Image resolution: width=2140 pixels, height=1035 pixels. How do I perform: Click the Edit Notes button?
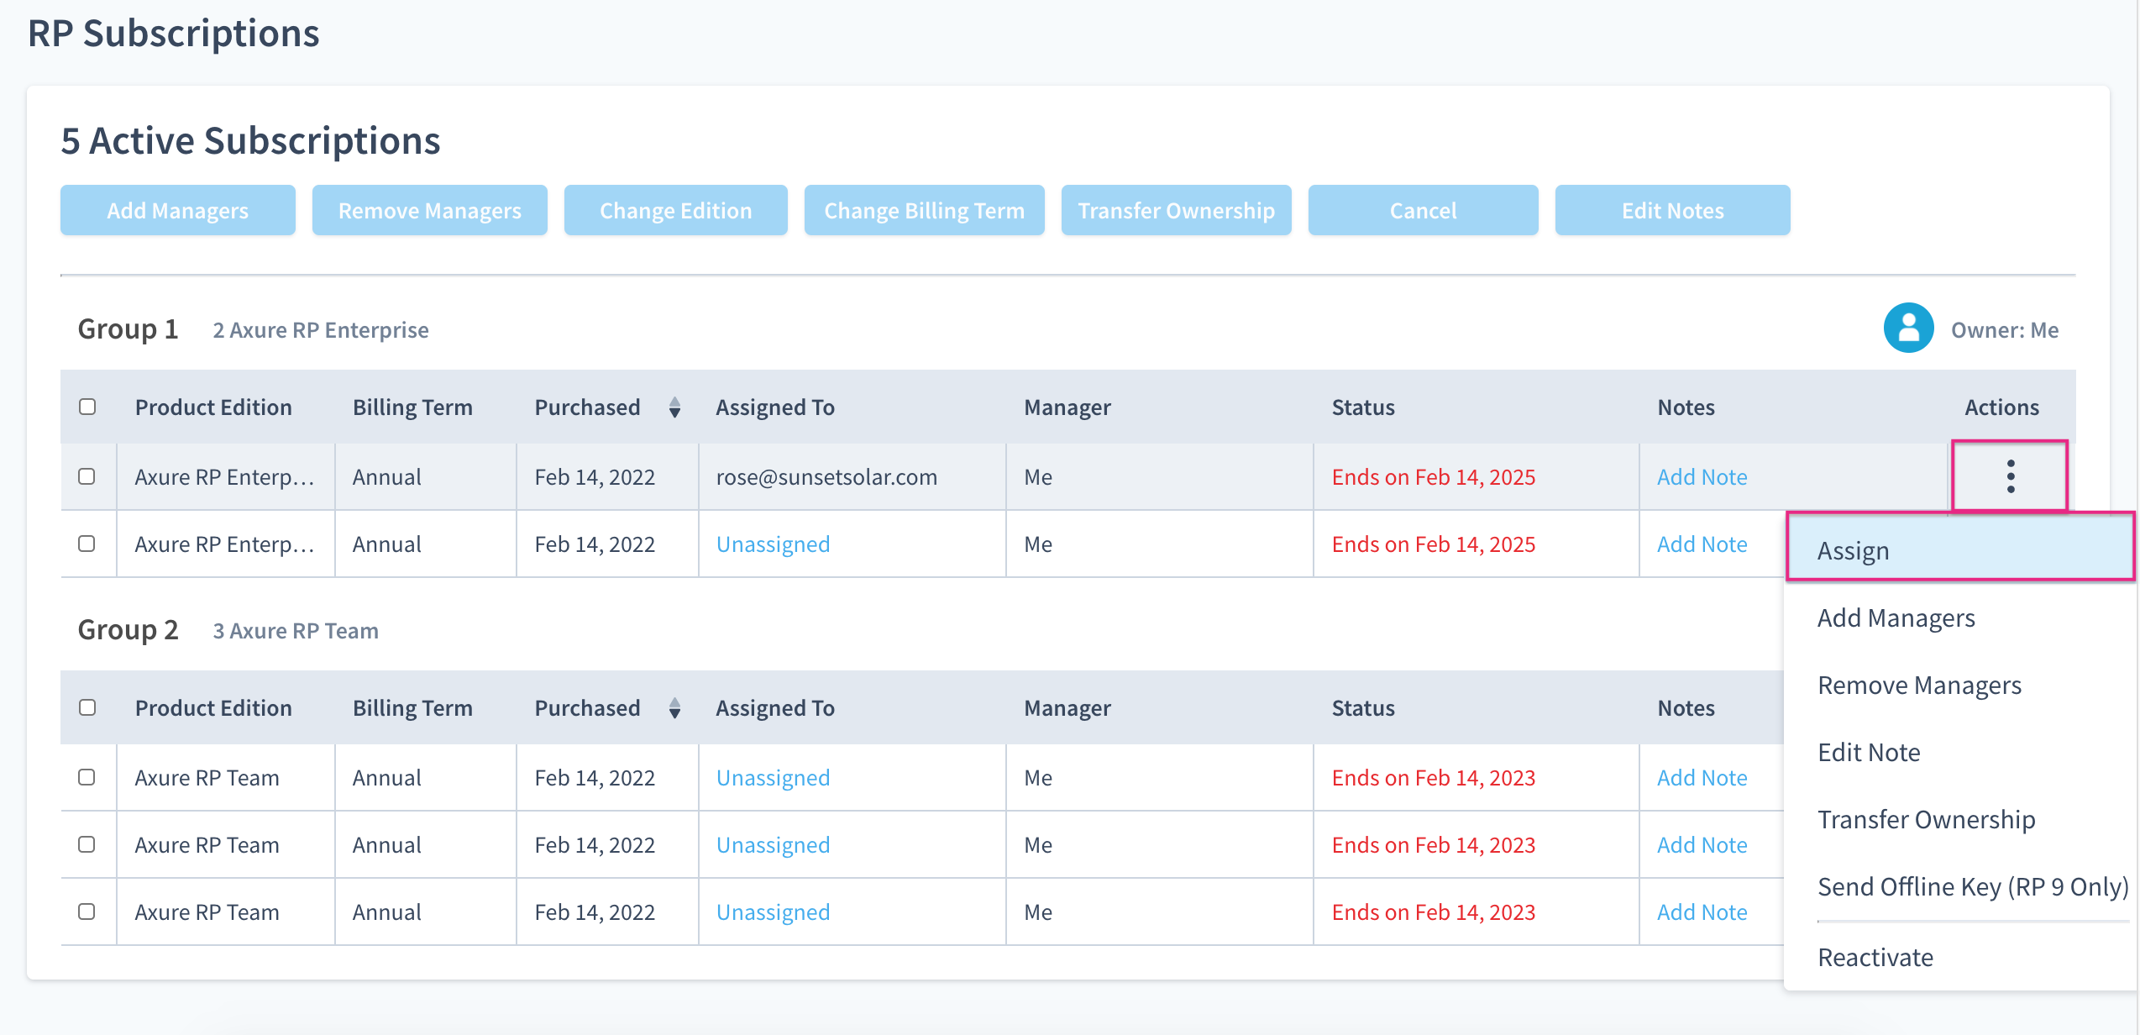coord(1672,210)
